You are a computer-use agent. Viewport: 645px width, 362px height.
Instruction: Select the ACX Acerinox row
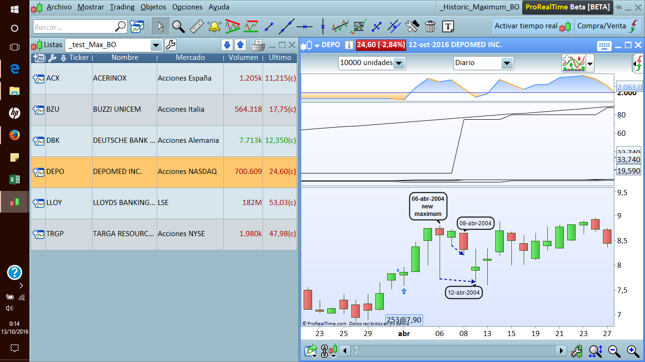164,78
